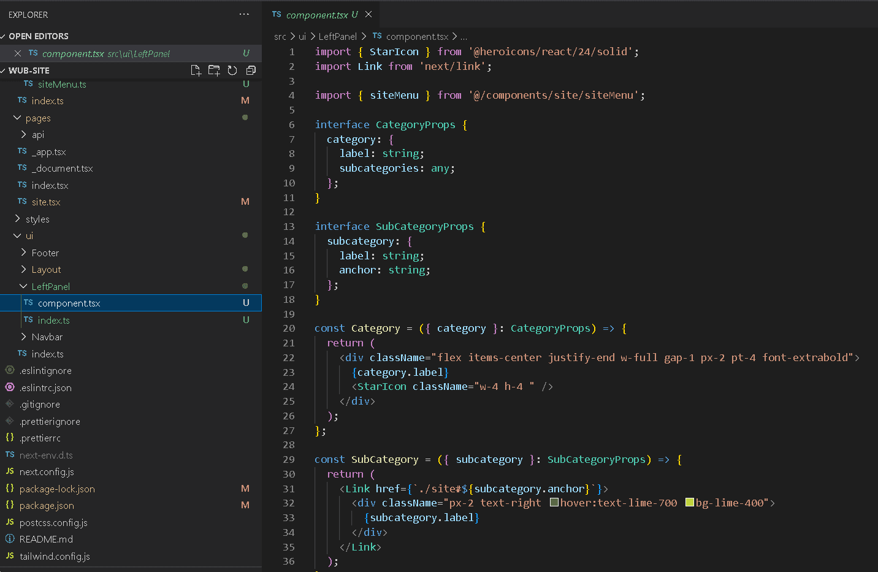
Task: Click the New Folder icon in explorer
Action: click(214, 71)
